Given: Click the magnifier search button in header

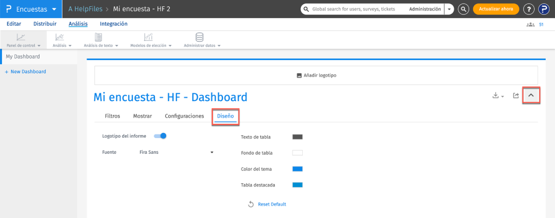Looking at the screenshot, I should point(463,9).
